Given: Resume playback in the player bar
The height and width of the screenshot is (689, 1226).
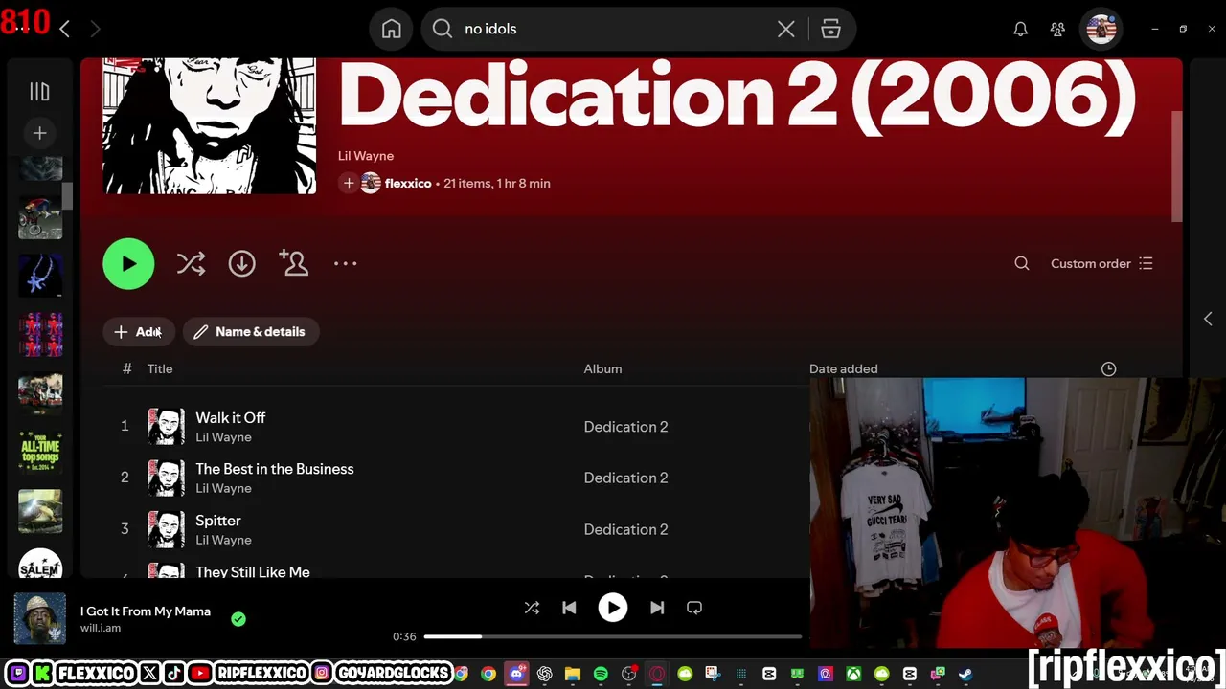Looking at the screenshot, I should (x=613, y=608).
